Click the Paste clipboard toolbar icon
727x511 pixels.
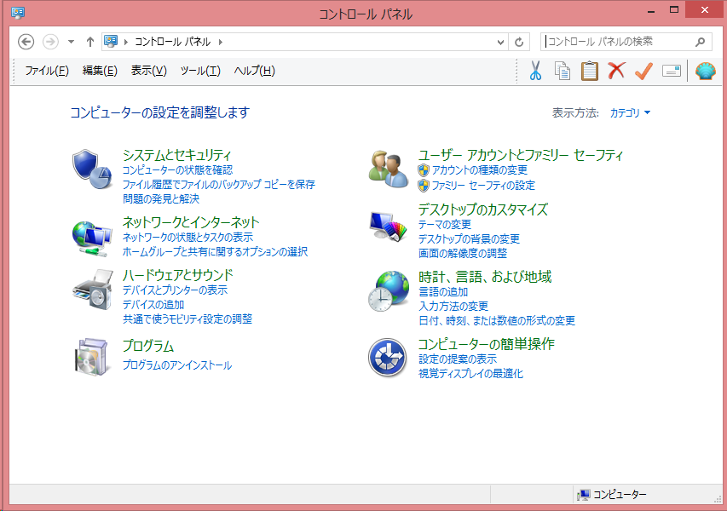coord(589,71)
